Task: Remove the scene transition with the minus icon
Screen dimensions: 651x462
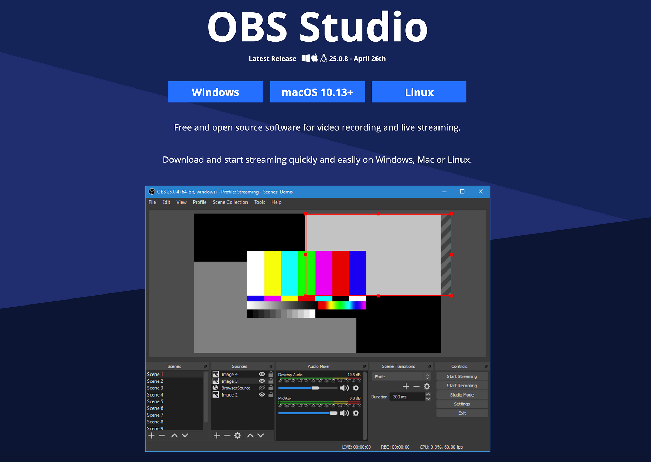Action: click(417, 387)
